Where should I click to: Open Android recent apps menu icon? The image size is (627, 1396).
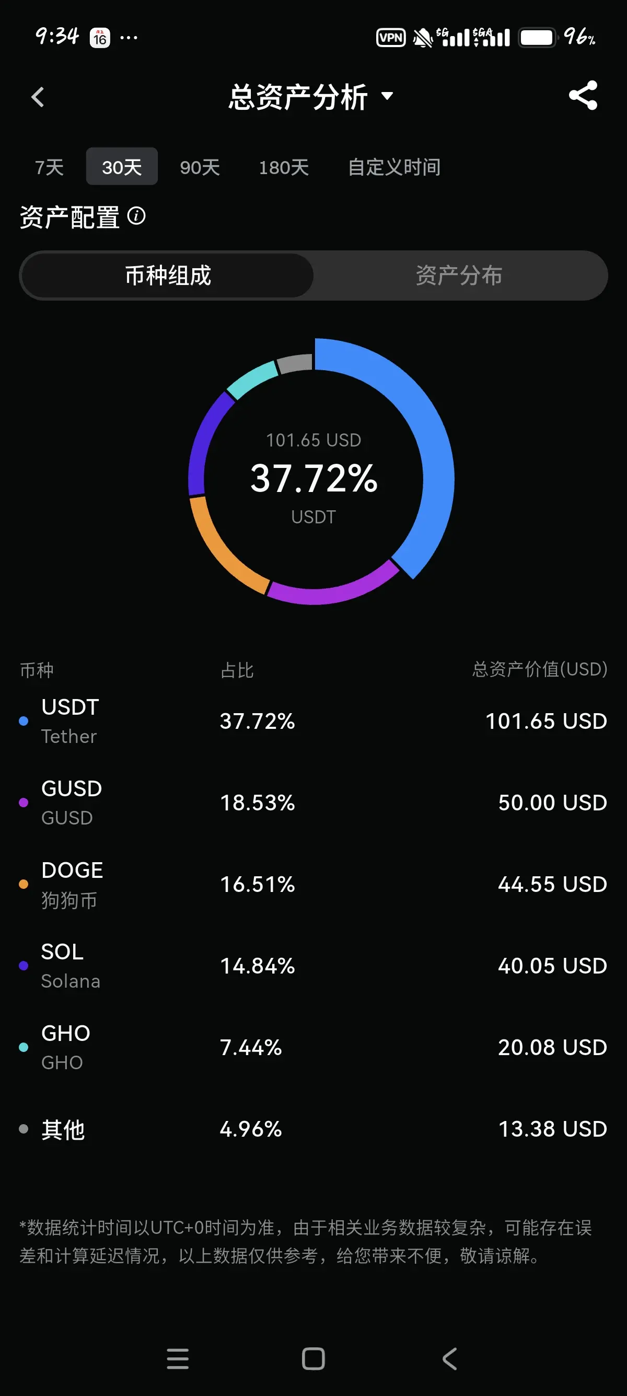(178, 1358)
